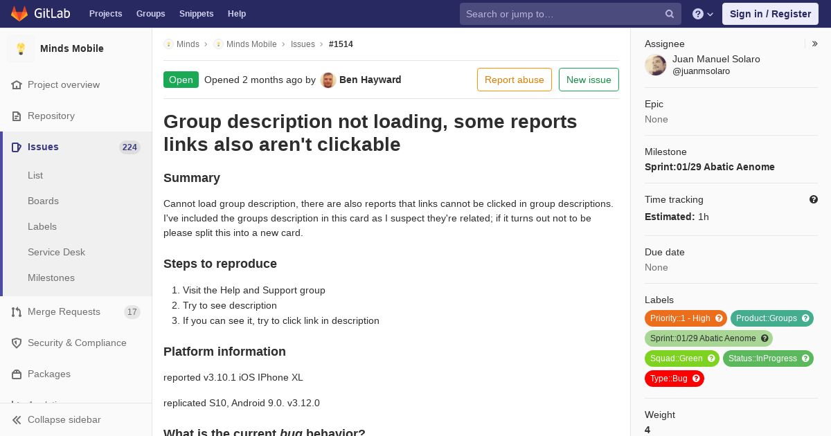This screenshot has width=831, height=436.
Task: Click the Time tracking help icon
Action: click(x=814, y=199)
